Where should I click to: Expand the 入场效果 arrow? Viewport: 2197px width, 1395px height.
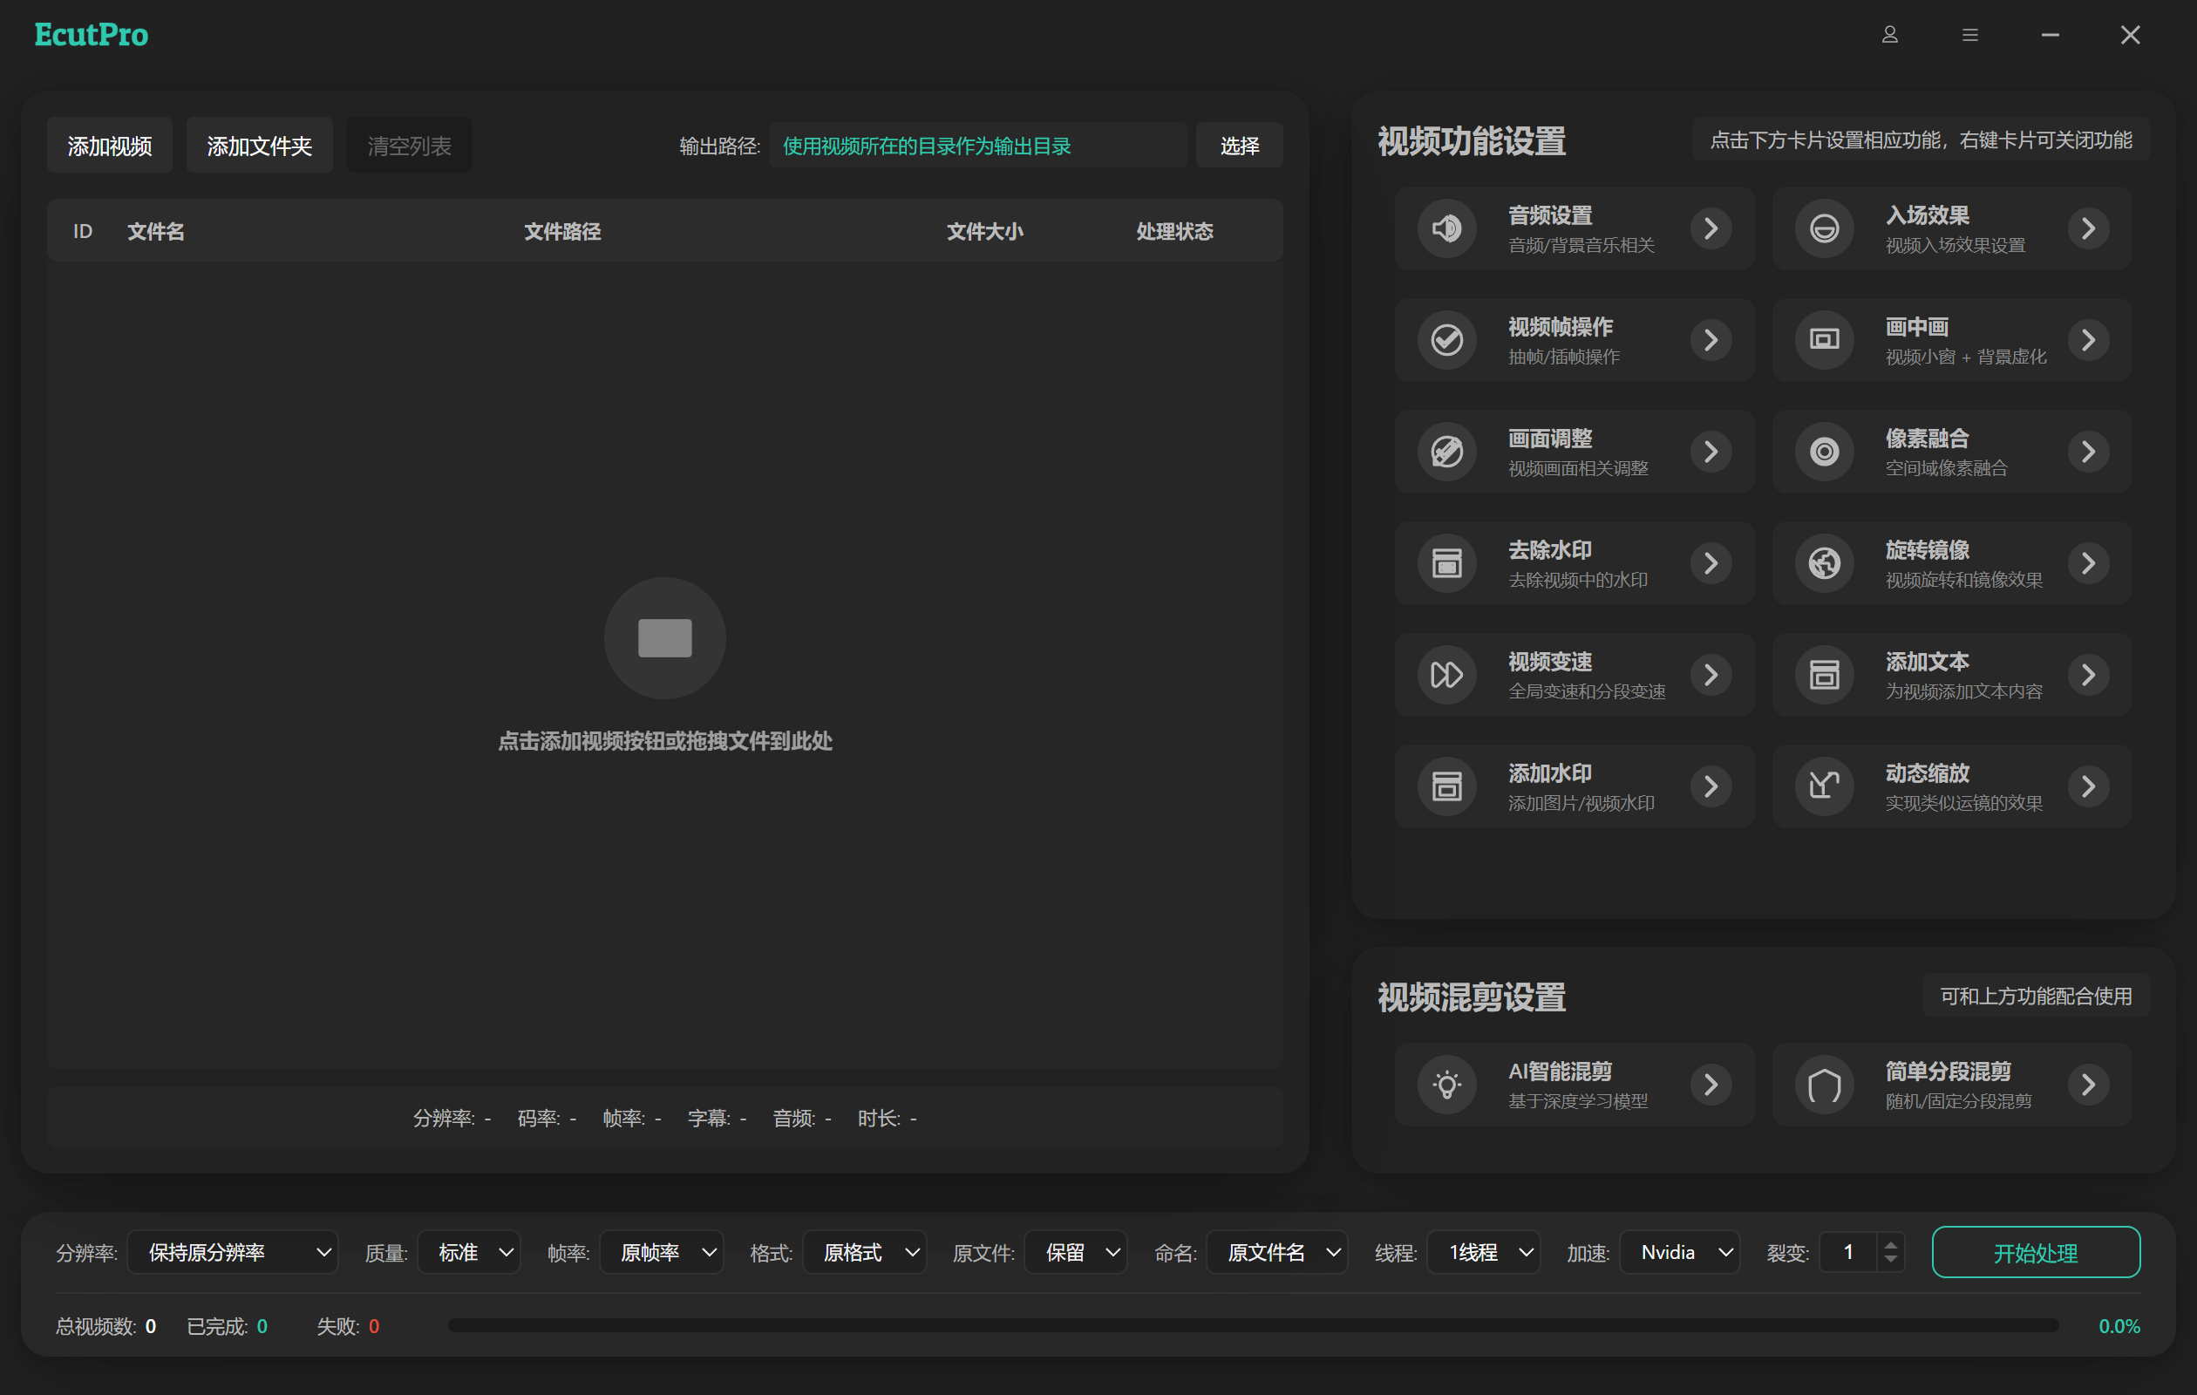point(2088,228)
